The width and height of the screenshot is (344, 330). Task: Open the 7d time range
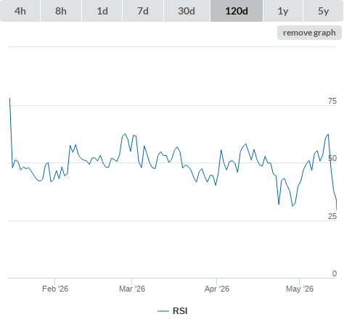(x=143, y=11)
